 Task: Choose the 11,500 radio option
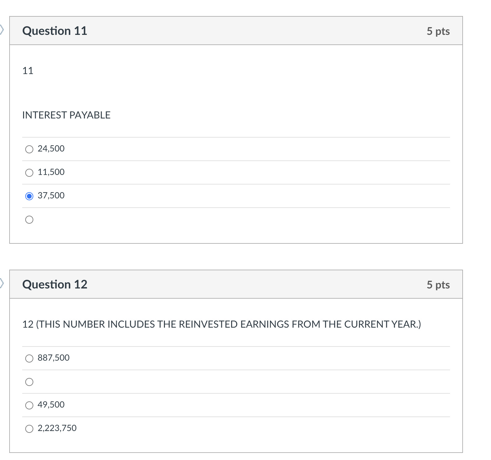click(x=29, y=173)
